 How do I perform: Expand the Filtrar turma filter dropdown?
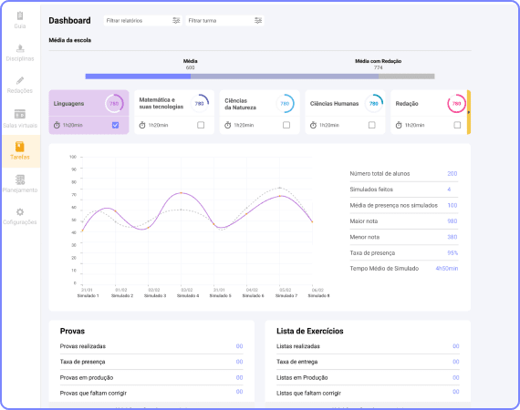point(224,21)
